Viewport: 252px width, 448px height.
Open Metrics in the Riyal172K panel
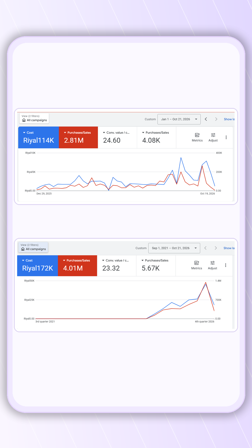coord(197,265)
